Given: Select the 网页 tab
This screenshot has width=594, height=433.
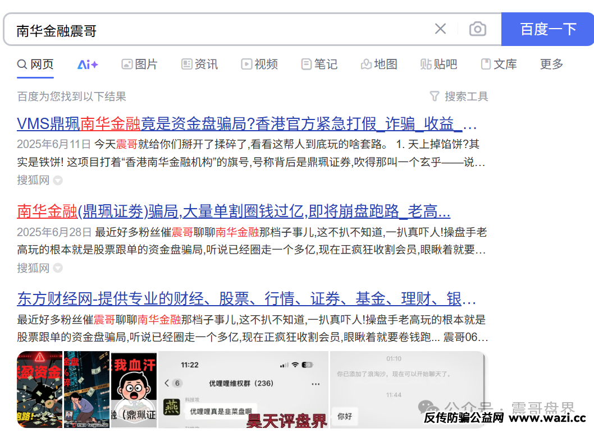Looking at the screenshot, I should [35, 65].
